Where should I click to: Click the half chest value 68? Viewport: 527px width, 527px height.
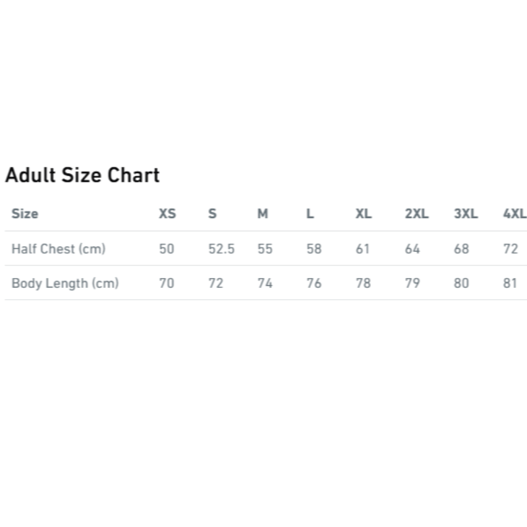coord(461,249)
